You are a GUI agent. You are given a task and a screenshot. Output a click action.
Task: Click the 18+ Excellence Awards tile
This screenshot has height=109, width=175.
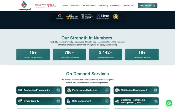click(x=142, y=55)
